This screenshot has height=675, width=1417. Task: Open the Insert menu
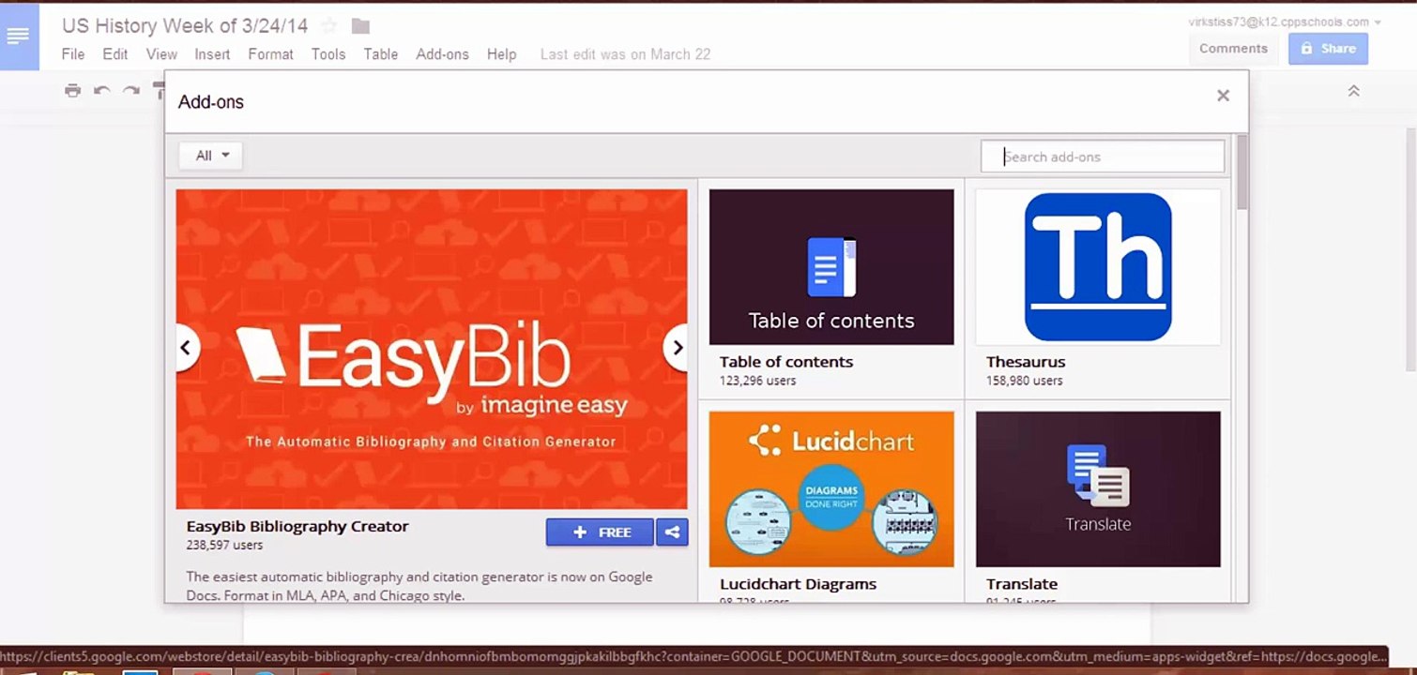point(212,54)
